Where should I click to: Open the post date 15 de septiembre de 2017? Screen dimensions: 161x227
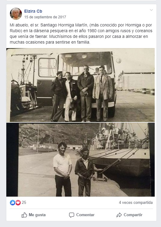click(x=45, y=17)
